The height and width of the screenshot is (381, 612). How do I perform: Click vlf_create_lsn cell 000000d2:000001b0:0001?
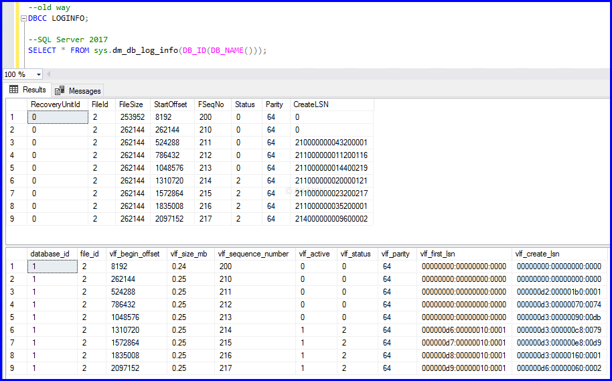pos(560,292)
